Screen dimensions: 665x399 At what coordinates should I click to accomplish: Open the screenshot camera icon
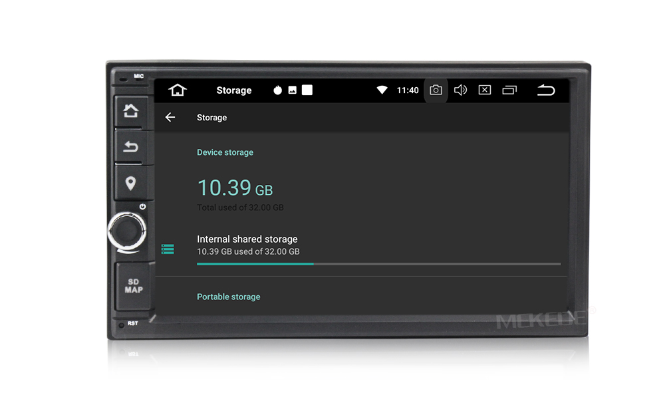click(436, 90)
